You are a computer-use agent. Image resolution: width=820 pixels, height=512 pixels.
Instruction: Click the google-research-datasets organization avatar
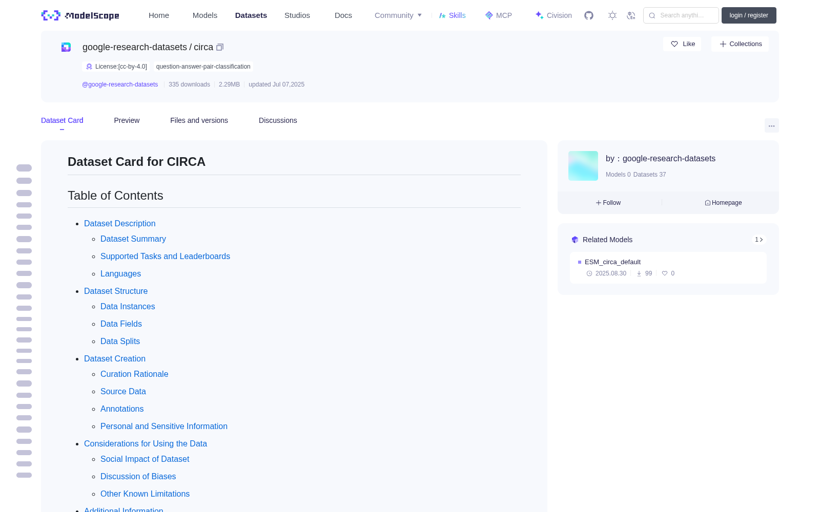[583, 166]
